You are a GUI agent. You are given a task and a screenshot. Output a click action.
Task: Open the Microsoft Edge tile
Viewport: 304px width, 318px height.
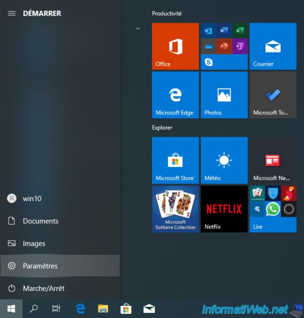[x=175, y=95]
